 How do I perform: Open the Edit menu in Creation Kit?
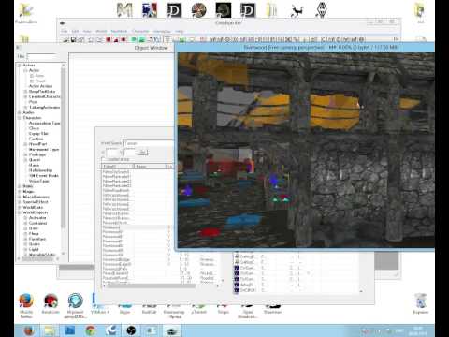pyautogui.click(x=75, y=31)
